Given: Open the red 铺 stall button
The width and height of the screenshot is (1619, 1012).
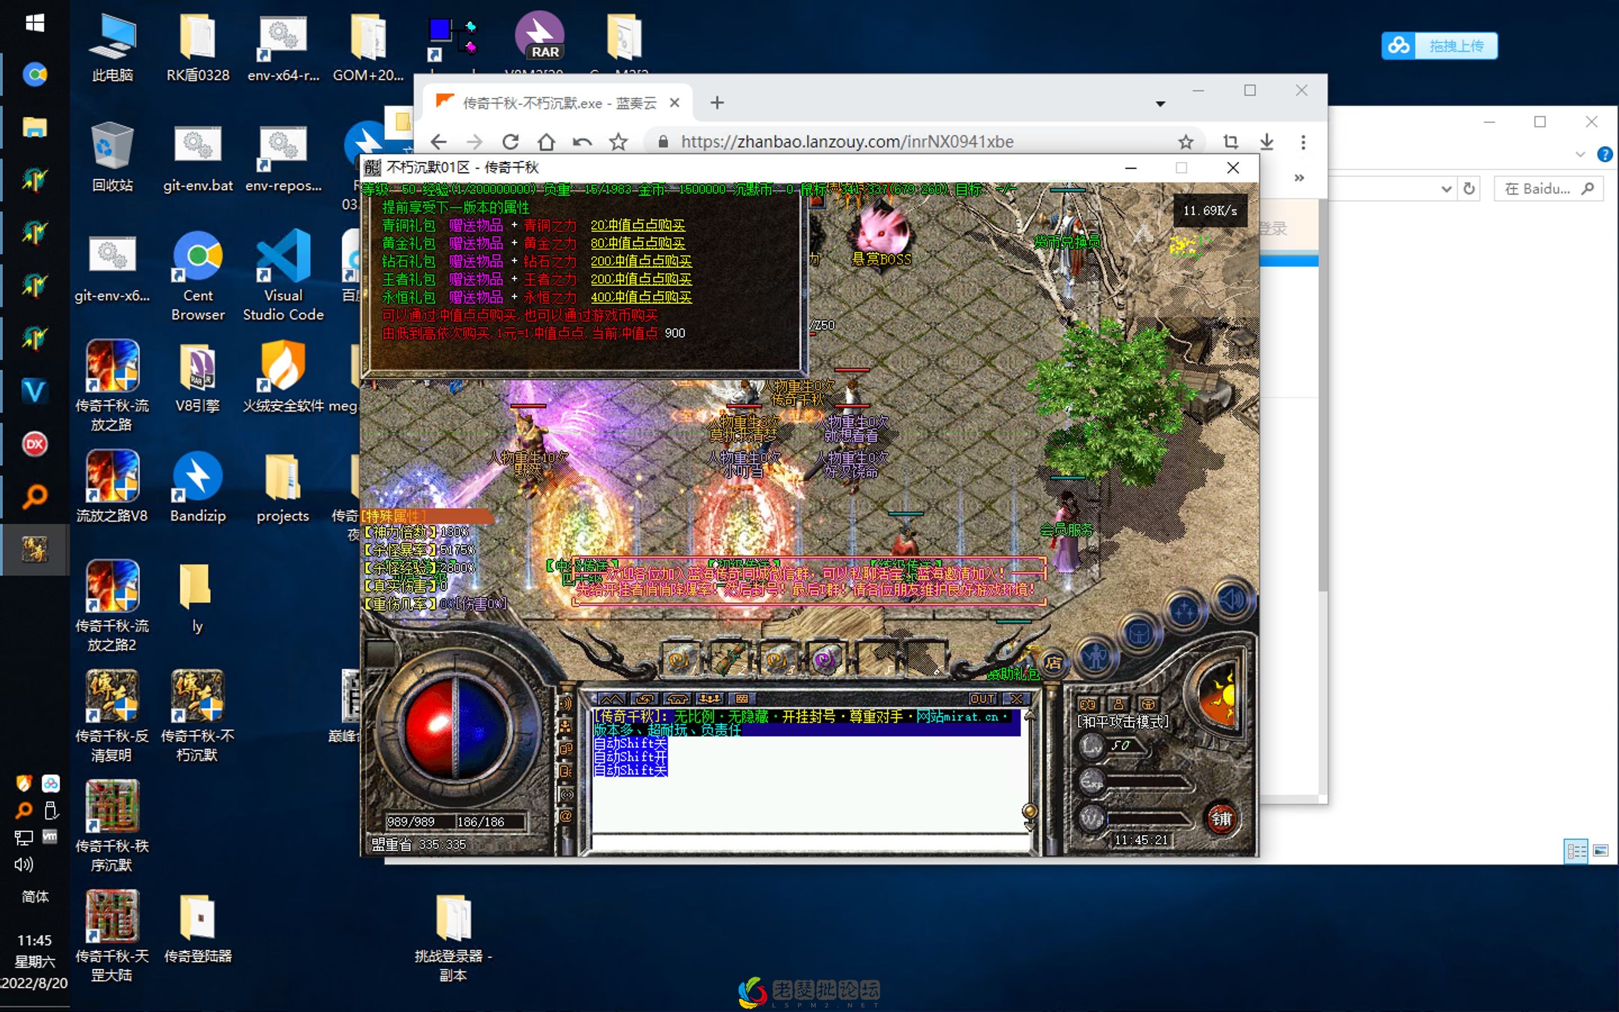Looking at the screenshot, I should point(1220,818).
